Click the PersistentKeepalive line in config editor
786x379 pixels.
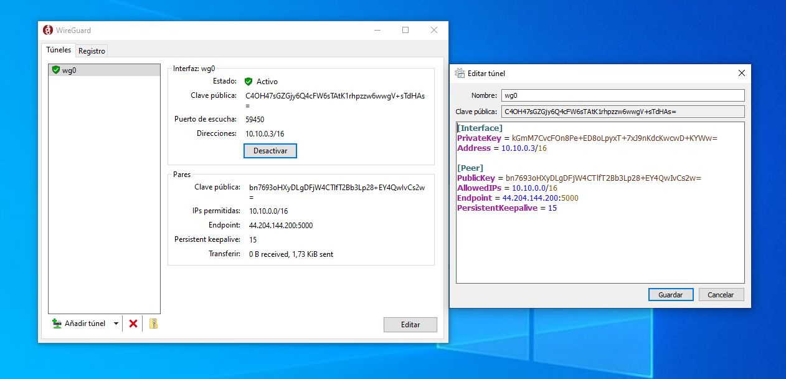tap(507, 208)
